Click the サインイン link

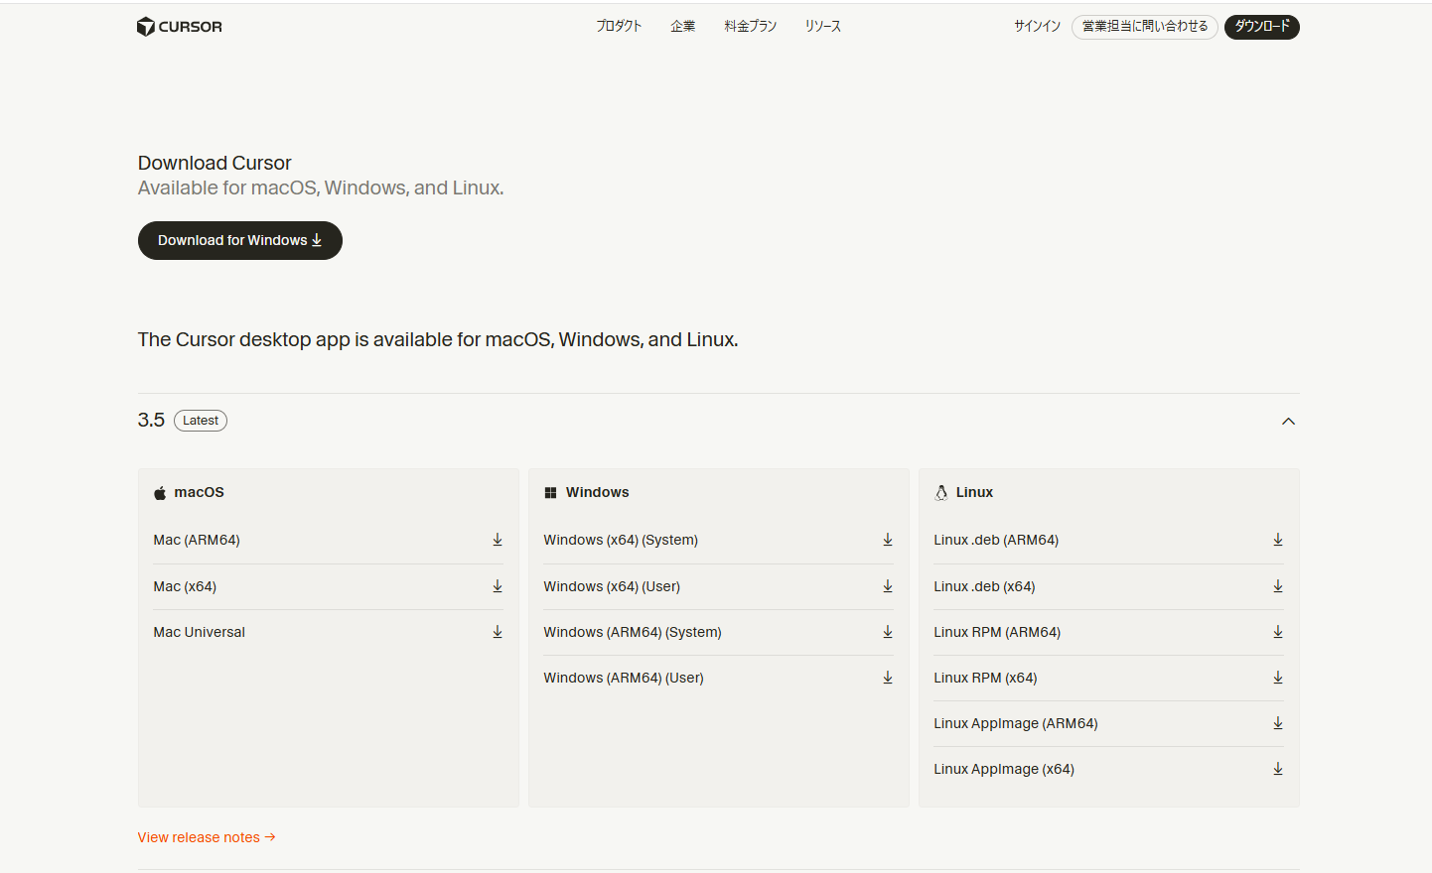click(1037, 27)
